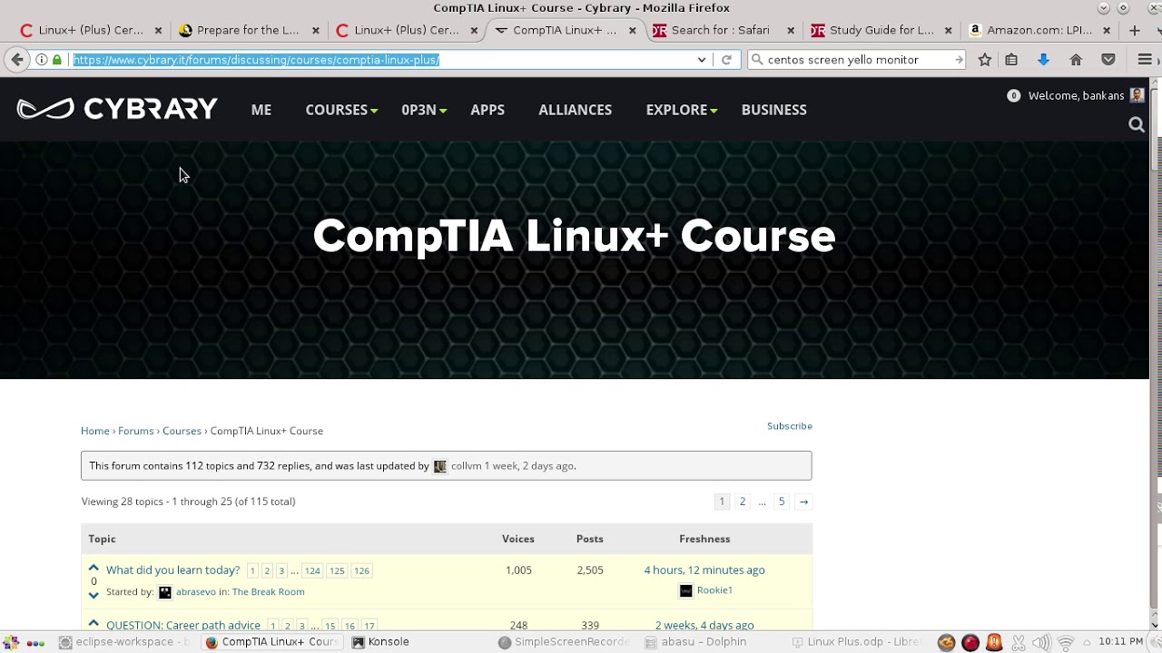Switch to the first 'Linux+ (Plus) Cer...' tab

point(90,30)
